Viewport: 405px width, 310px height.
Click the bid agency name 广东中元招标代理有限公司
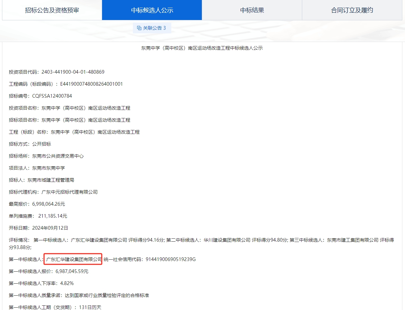pyautogui.click(x=69, y=192)
